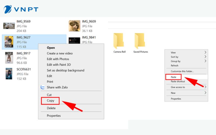Choose Paste in the folder menu
The width and height of the screenshot is (216, 135).
173,77
